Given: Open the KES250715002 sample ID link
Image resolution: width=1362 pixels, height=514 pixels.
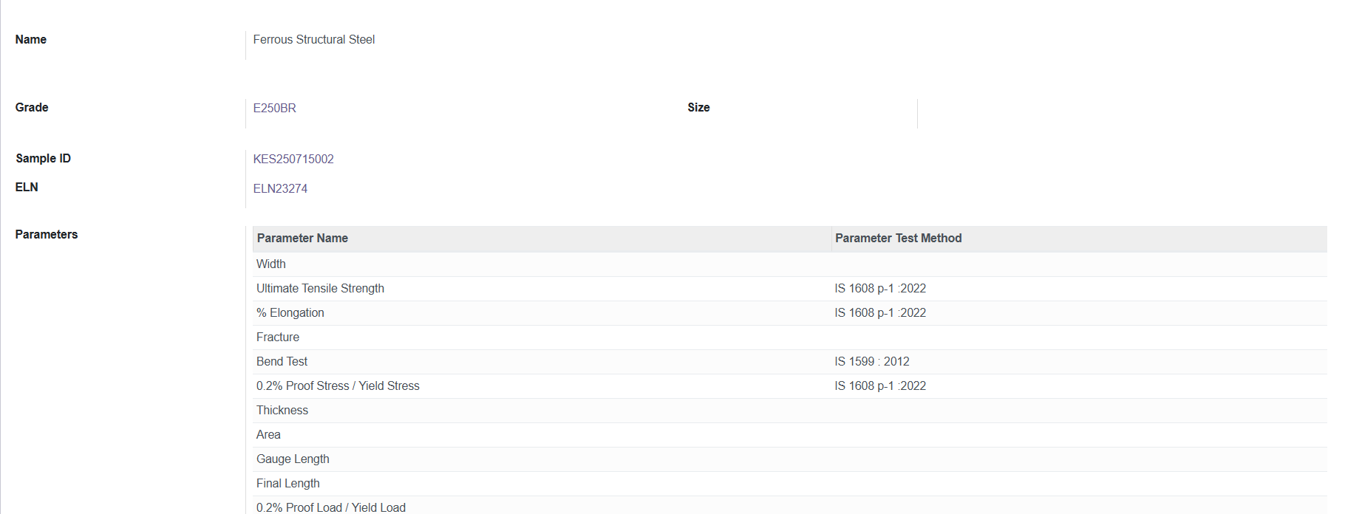Looking at the screenshot, I should 293,160.
